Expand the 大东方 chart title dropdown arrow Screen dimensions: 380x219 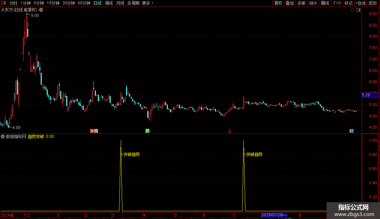coord(41,10)
